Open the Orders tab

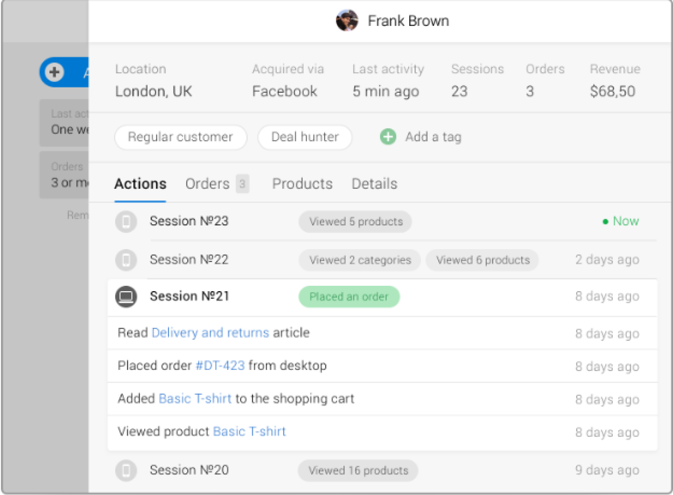pos(208,184)
